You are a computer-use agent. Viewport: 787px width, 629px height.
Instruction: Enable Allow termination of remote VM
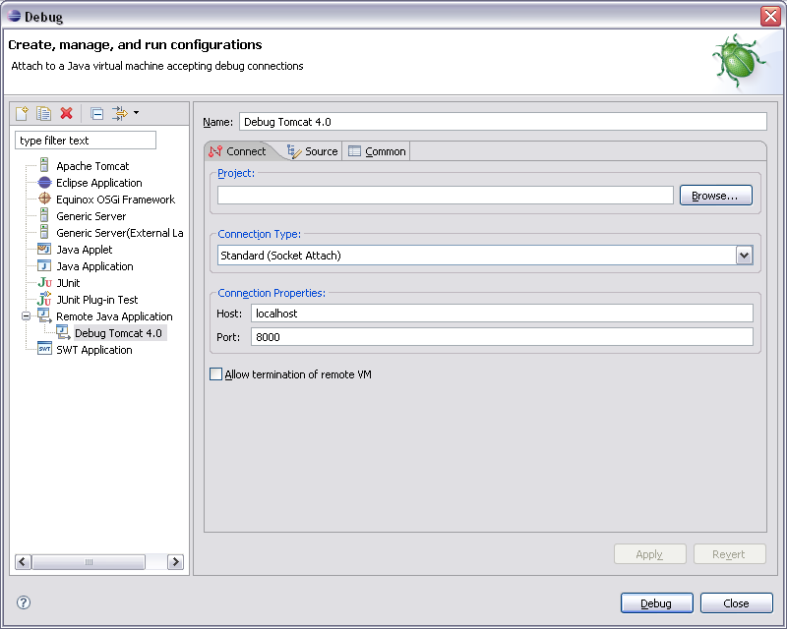coord(215,374)
